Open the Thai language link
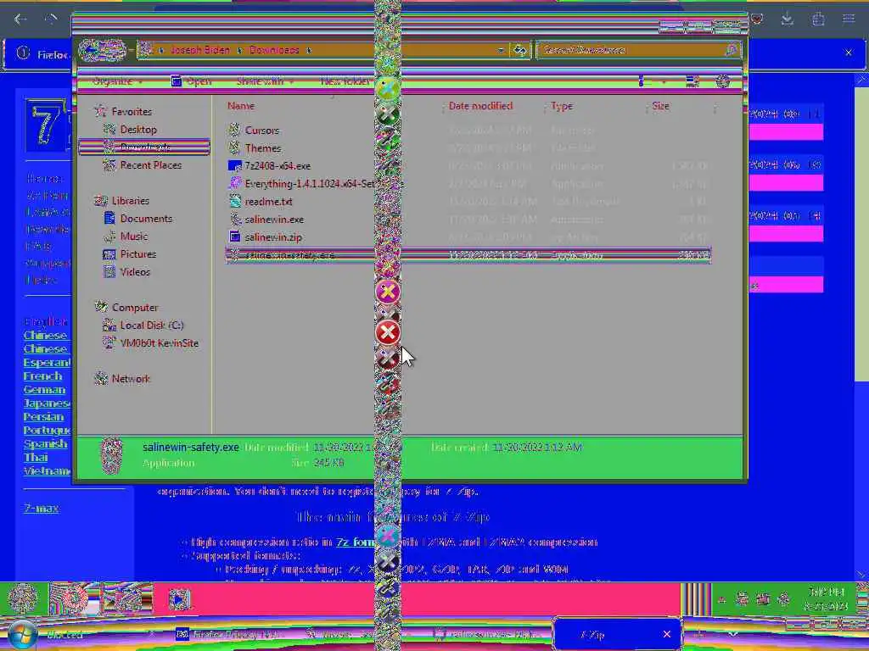 36,457
